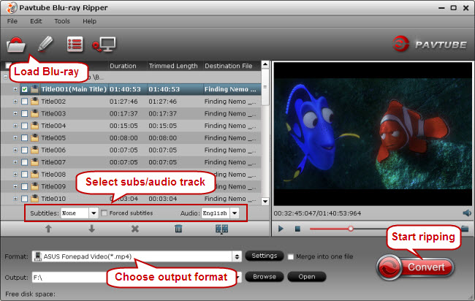The height and width of the screenshot is (301, 475).
Task: Click the Browse button
Action: click(264, 277)
